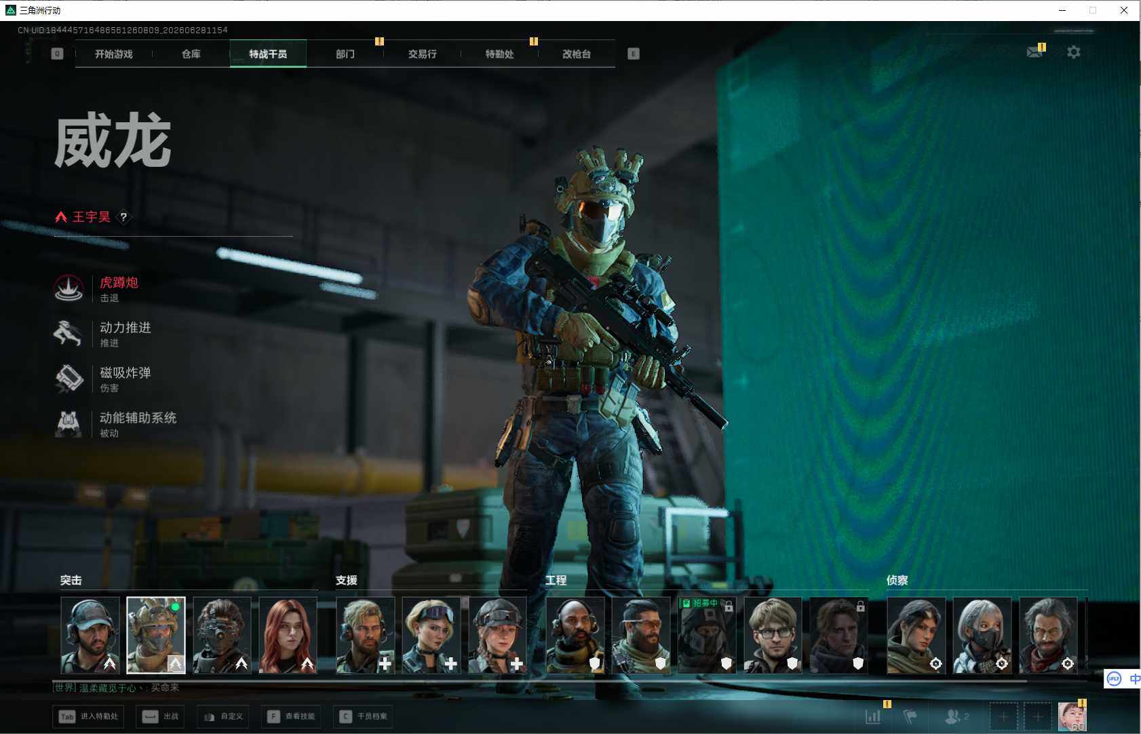Click the first empty squad slot plus

1003,716
